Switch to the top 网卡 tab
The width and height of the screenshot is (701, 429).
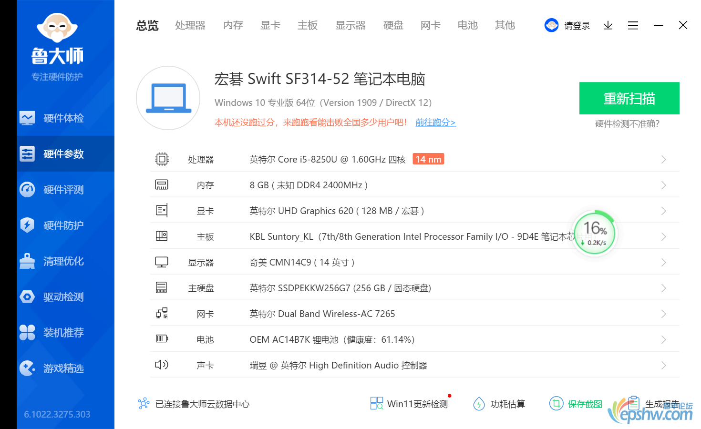pyautogui.click(x=431, y=25)
